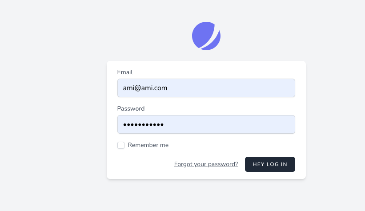Screen dimensions: 365x211
Task: Follow the underlined password recovery link
Action: (206, 164)
